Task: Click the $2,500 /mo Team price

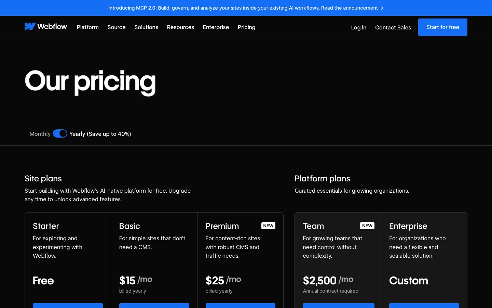Action: tap(328, 280)
